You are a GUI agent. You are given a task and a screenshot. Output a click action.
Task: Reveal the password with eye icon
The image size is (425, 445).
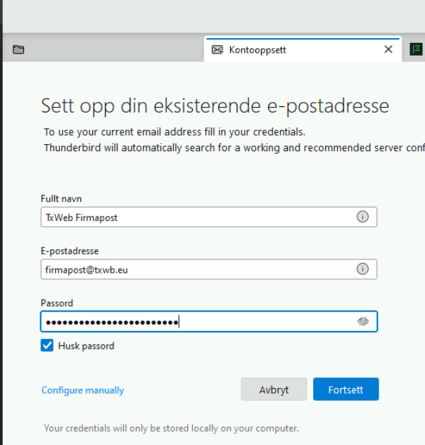[x=362, y=321]
